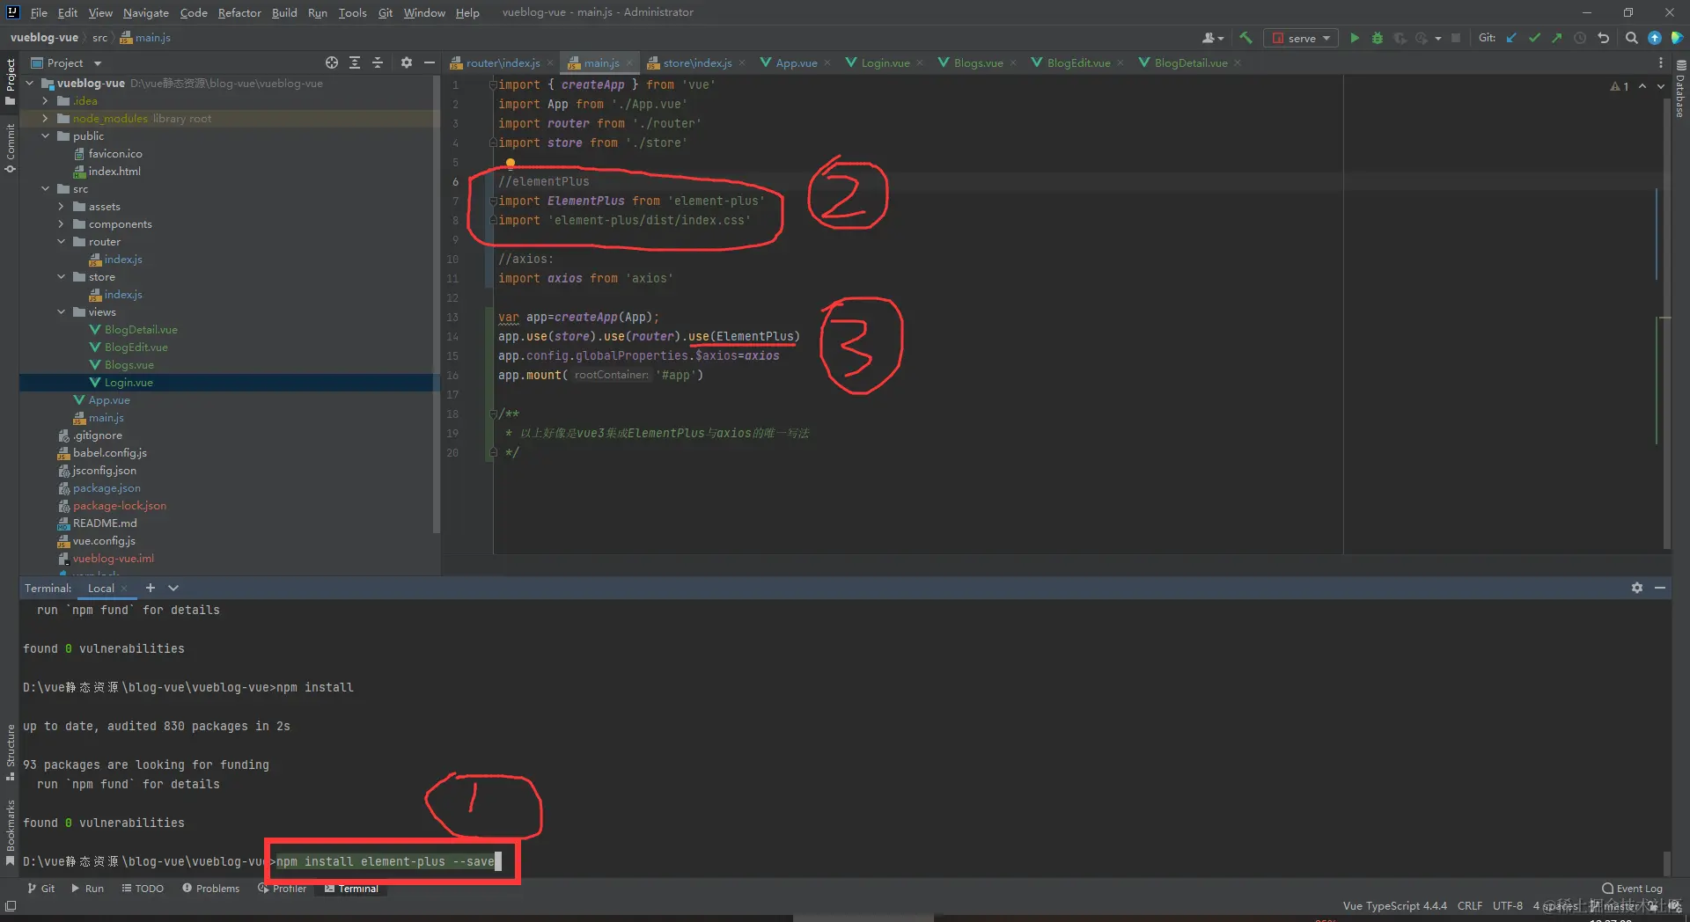Toggle the Bookmarks tool window stripe button
This screenshot has height=922, width=1690.
tap(11, 832)
